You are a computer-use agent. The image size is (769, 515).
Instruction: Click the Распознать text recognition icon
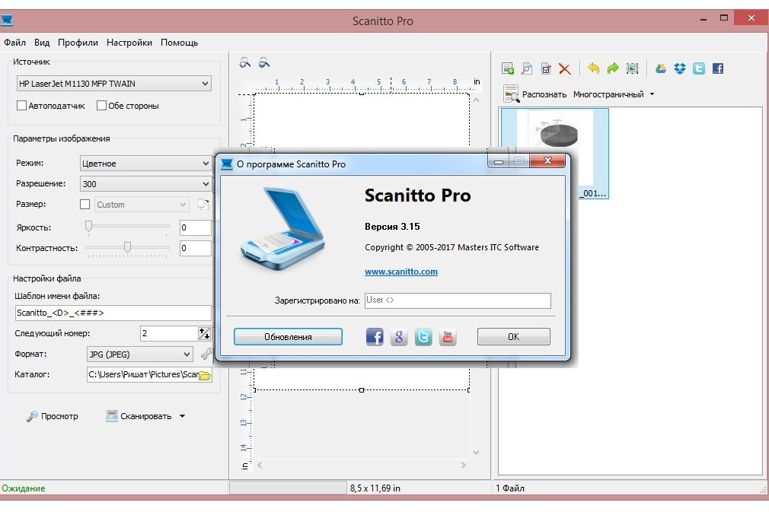pyautogui.click(x=511, y=94)
